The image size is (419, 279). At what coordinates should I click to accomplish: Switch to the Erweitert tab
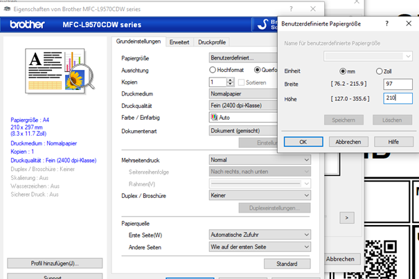click(179, 42)
